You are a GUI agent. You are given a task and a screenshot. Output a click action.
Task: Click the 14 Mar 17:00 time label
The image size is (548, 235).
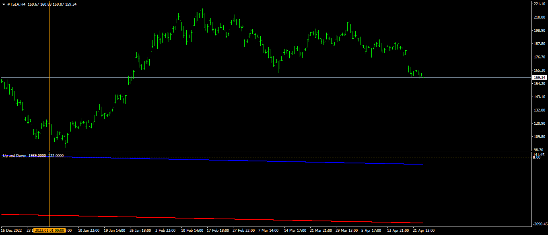click(295, 231)
